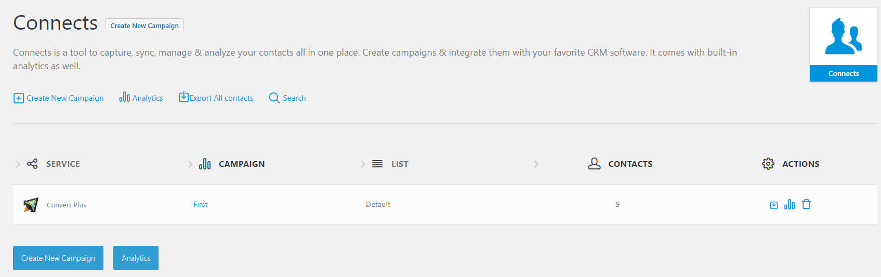Open Analytics via the bar chart icon under the description
This screenshot has width=881, height=277.
[124, 97]
